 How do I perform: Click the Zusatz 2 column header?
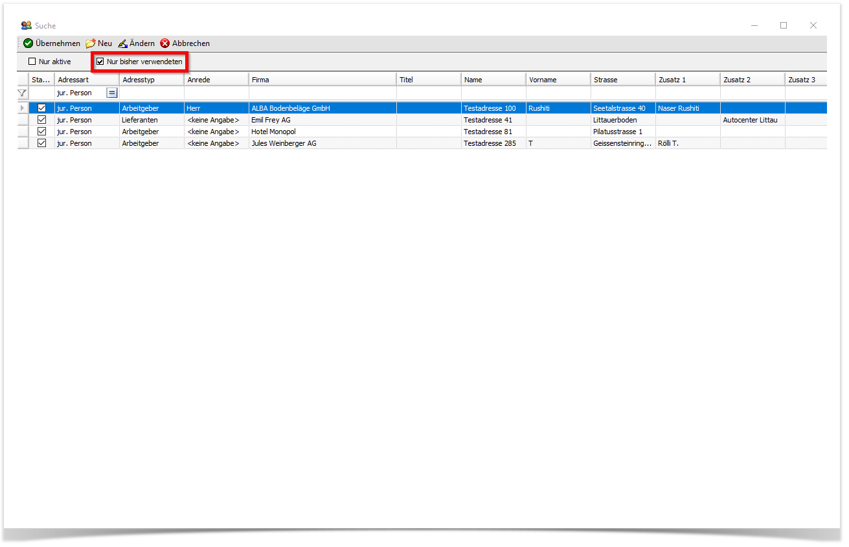click(753, 80)
